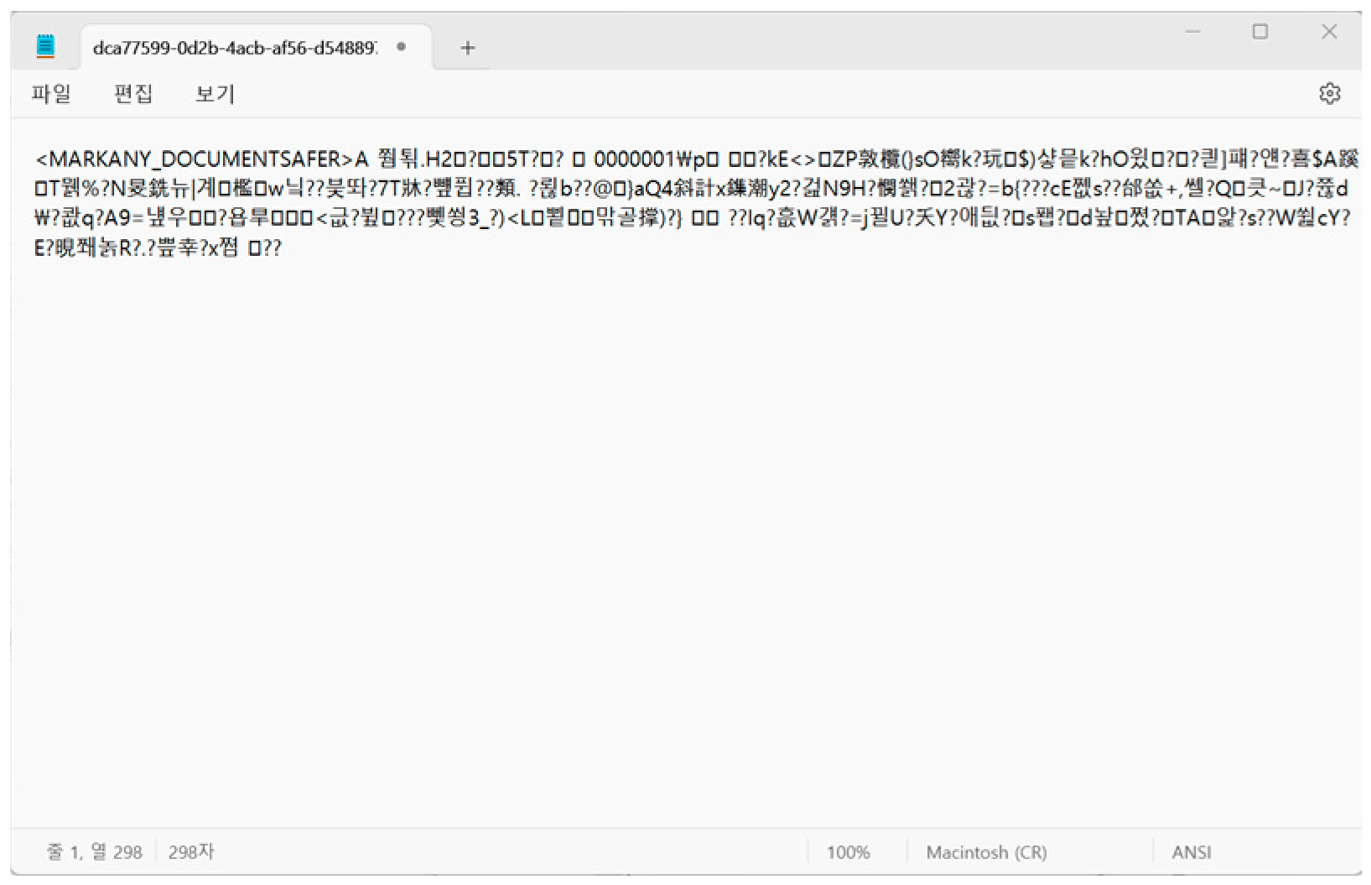Click the ANSI encoding indicator
The image size is (1371, 885).
1192,852
